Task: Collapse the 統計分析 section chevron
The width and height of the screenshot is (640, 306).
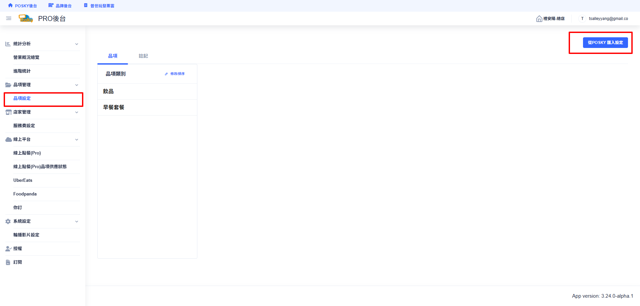Action: tap(77, 44)
